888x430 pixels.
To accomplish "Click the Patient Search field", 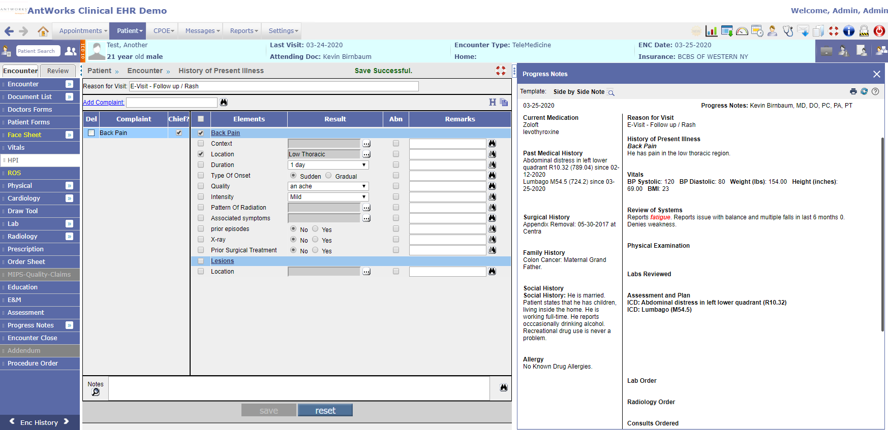I will [38, 51].
